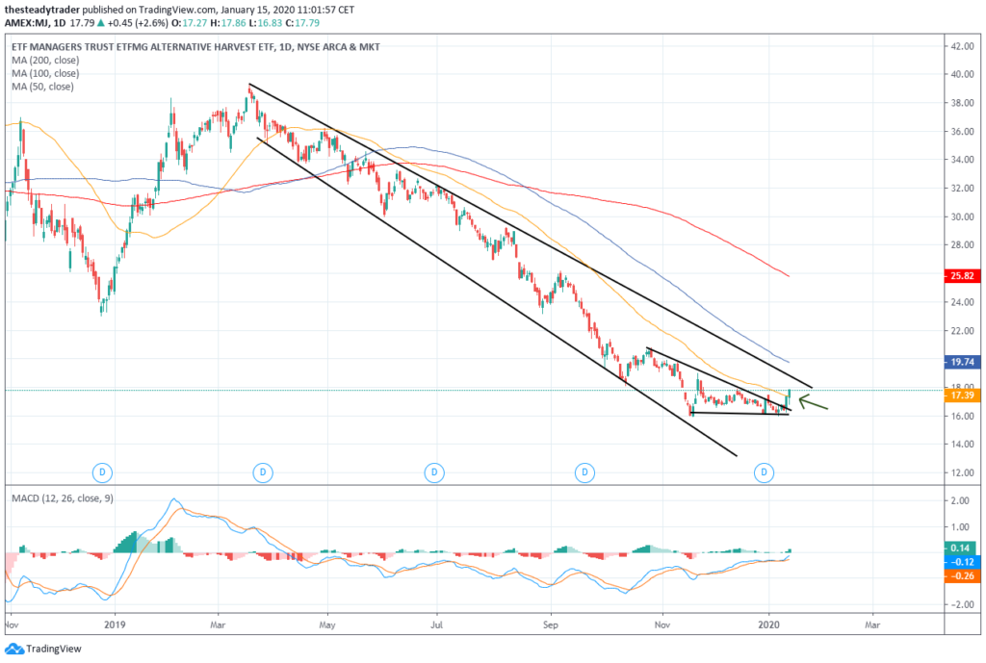Click the 1D interval beside AMEX:MJ

point(59,23)
